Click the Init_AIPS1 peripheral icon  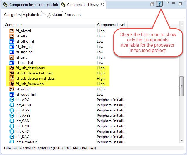point(12,110)
